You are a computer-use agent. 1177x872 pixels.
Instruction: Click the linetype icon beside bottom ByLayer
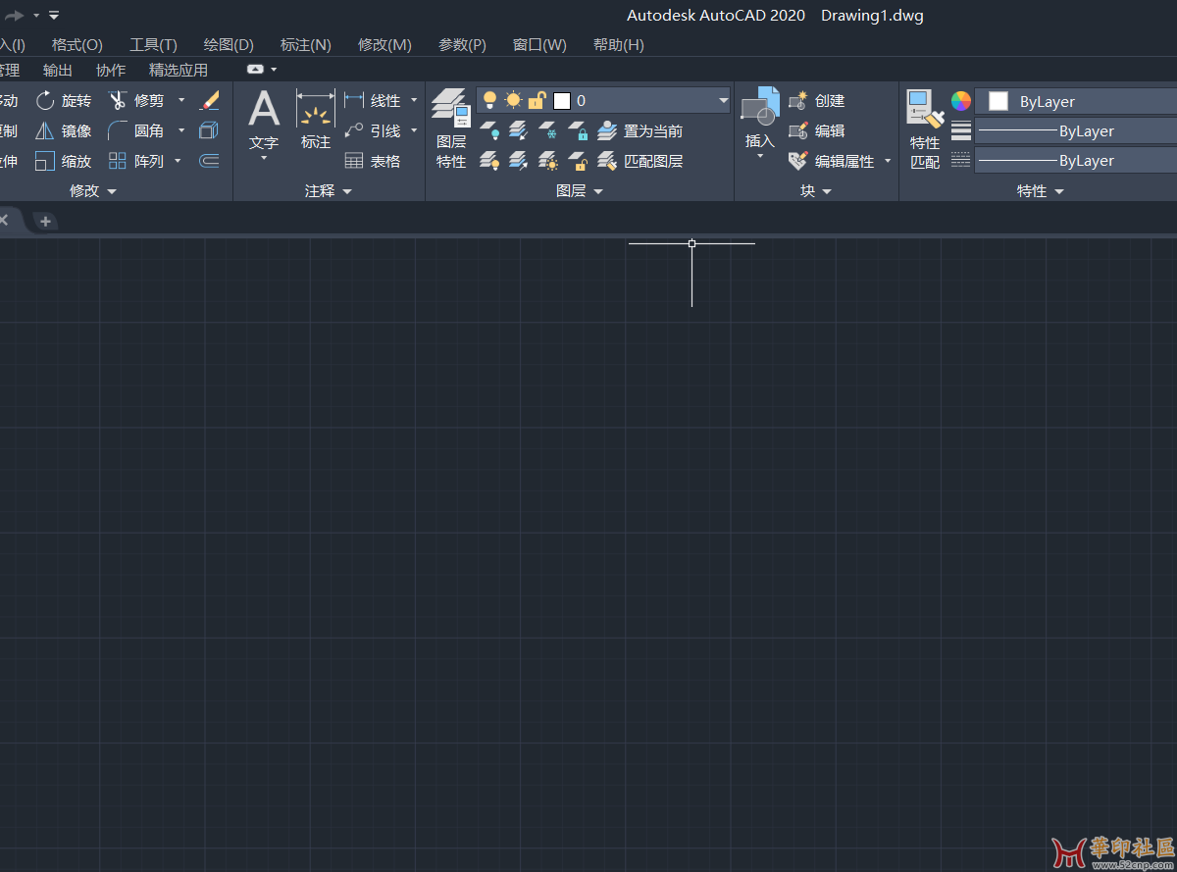(961, 160)
